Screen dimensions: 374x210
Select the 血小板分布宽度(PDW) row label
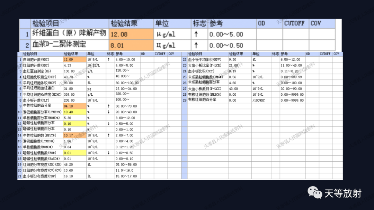(39, 176)
